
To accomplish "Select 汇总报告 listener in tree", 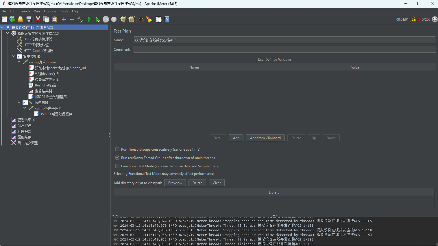I will coord(24,131).
